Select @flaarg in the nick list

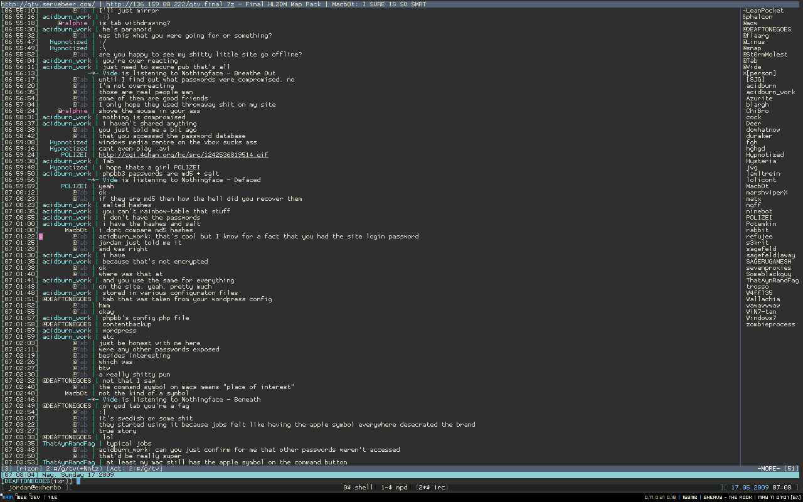pyautogui.click(x=755, y=36)
